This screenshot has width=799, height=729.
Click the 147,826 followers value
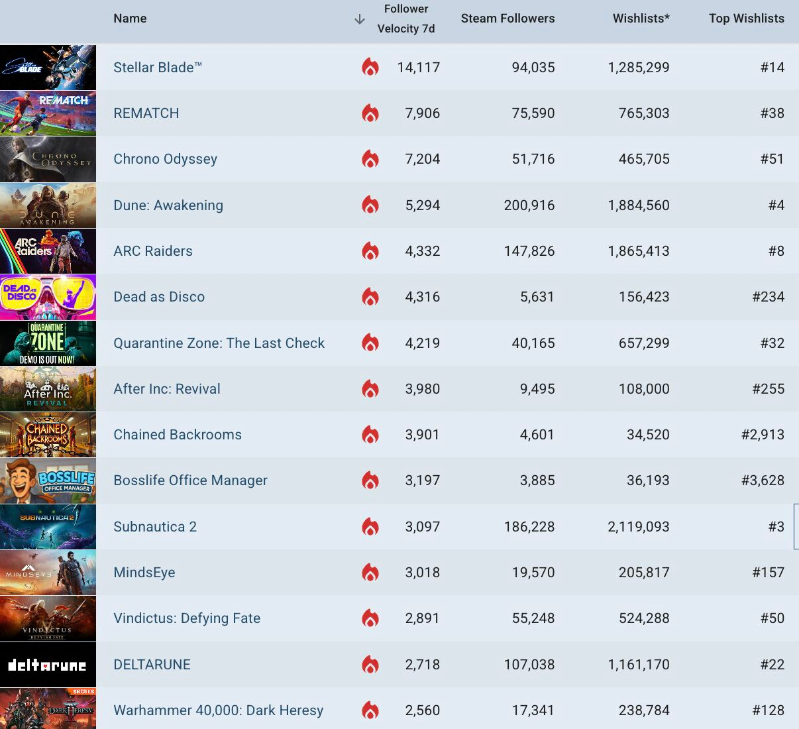(529, 251)
